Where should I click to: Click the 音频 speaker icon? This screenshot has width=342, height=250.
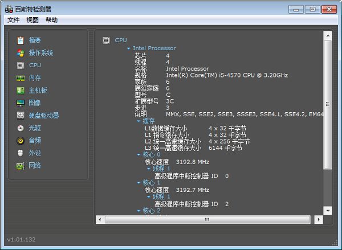pyautogui.click(x=21, y=141)
